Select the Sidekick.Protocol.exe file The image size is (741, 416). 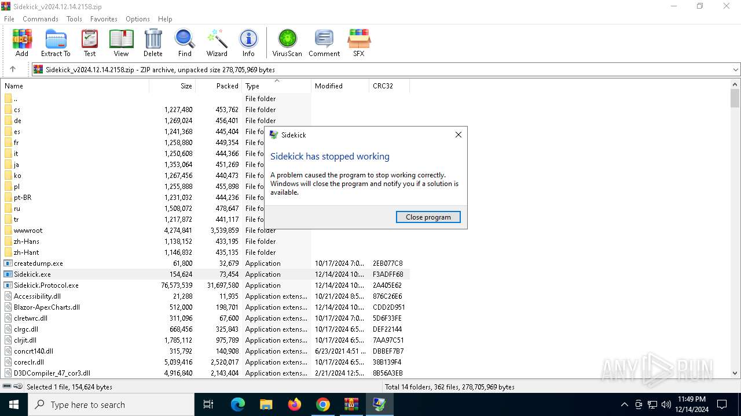[206, 285]
